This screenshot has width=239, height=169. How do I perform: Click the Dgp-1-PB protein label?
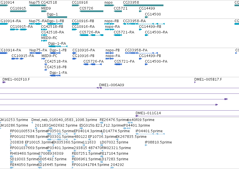pyautogui.click(x=58, y=50)
